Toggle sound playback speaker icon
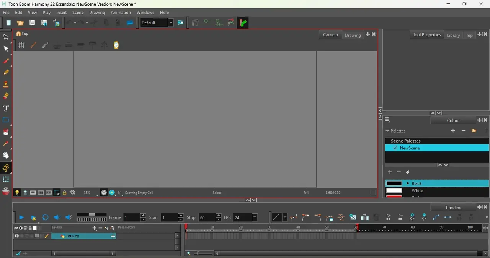 57,217
